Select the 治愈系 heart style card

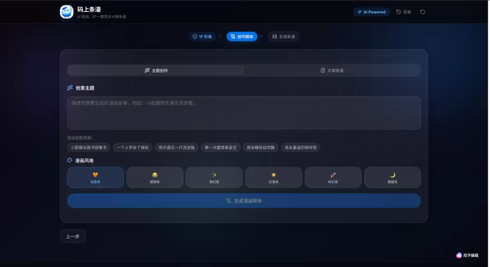pyautogui.click(x=95, y=177)
